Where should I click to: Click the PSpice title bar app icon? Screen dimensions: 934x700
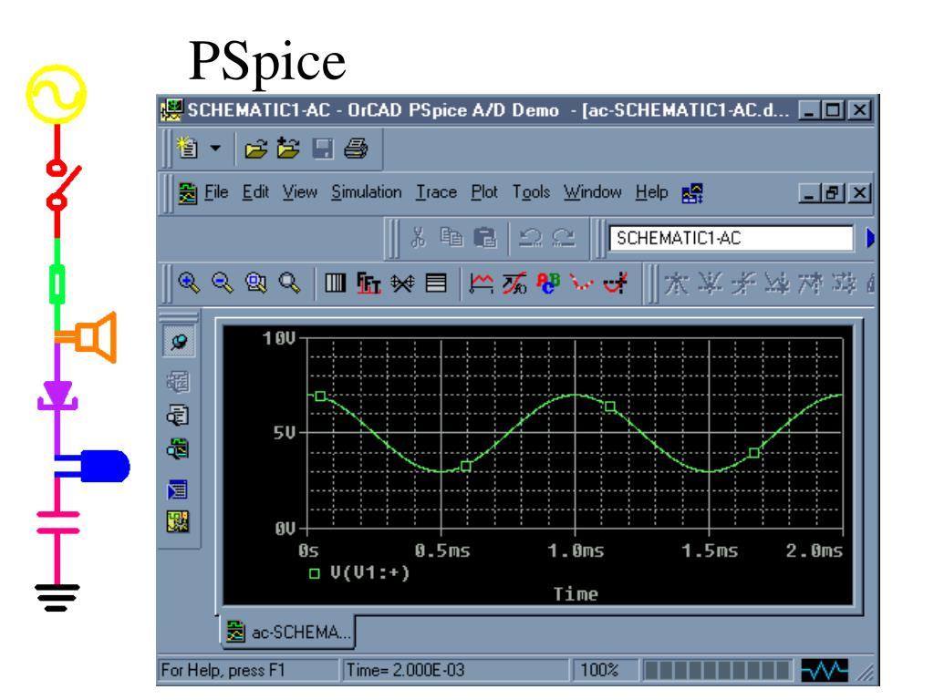pyautogui.click(x=172, y=109)
